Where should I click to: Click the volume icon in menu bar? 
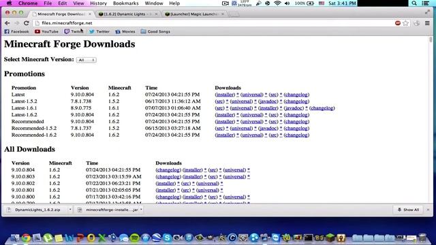[x=287, y=3]
